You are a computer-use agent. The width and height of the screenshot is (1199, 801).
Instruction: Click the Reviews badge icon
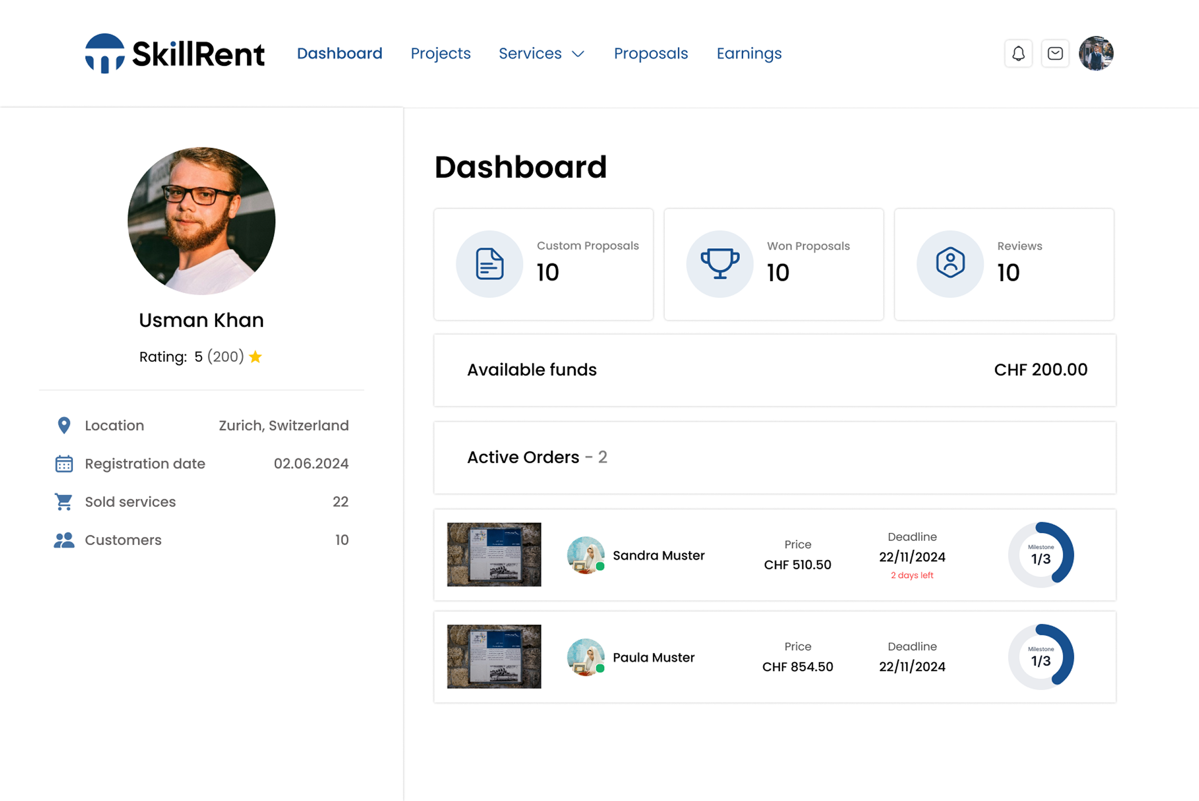point(950,264)
